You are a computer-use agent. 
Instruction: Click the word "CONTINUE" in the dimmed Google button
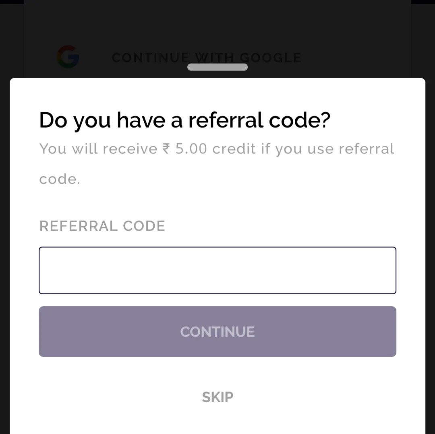point(150,58)
